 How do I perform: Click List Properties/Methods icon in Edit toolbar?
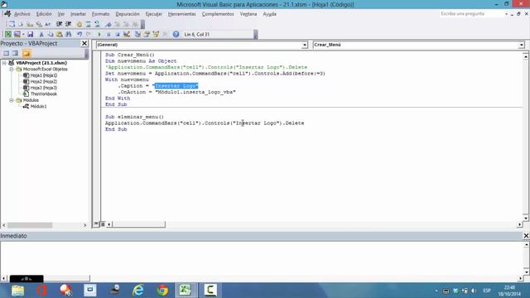pyautogui.click(x=11, y=24)
